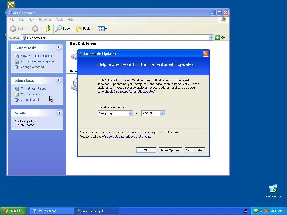Click the My Computer title bar icon
287x215 pixels.
point(10,13)
